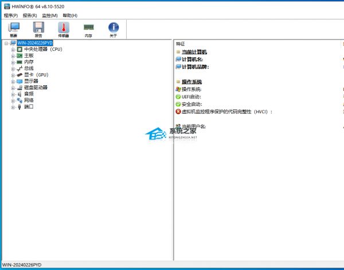Click the red X icon next to HVCI entry
The width and height of the screenshot is (344, 270).
coord(178,112)
